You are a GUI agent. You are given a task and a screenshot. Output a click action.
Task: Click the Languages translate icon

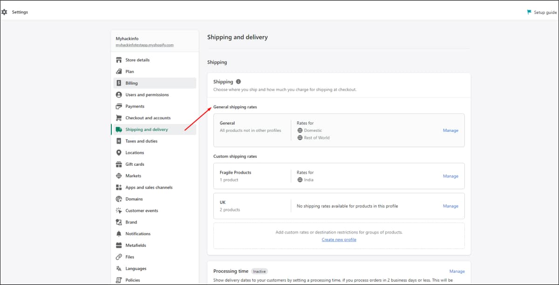(119, 269)
